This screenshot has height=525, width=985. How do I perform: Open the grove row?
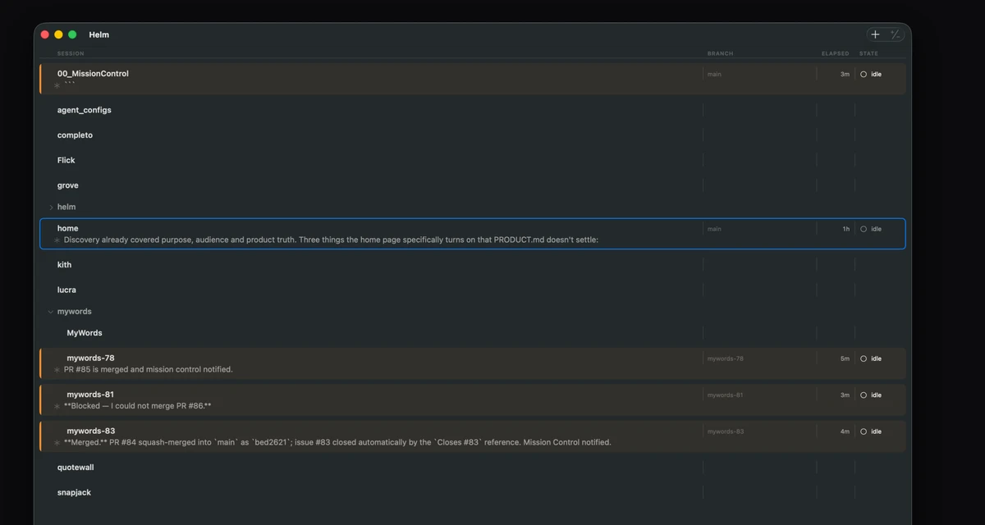pyautogui.click(x=473, y=185)
